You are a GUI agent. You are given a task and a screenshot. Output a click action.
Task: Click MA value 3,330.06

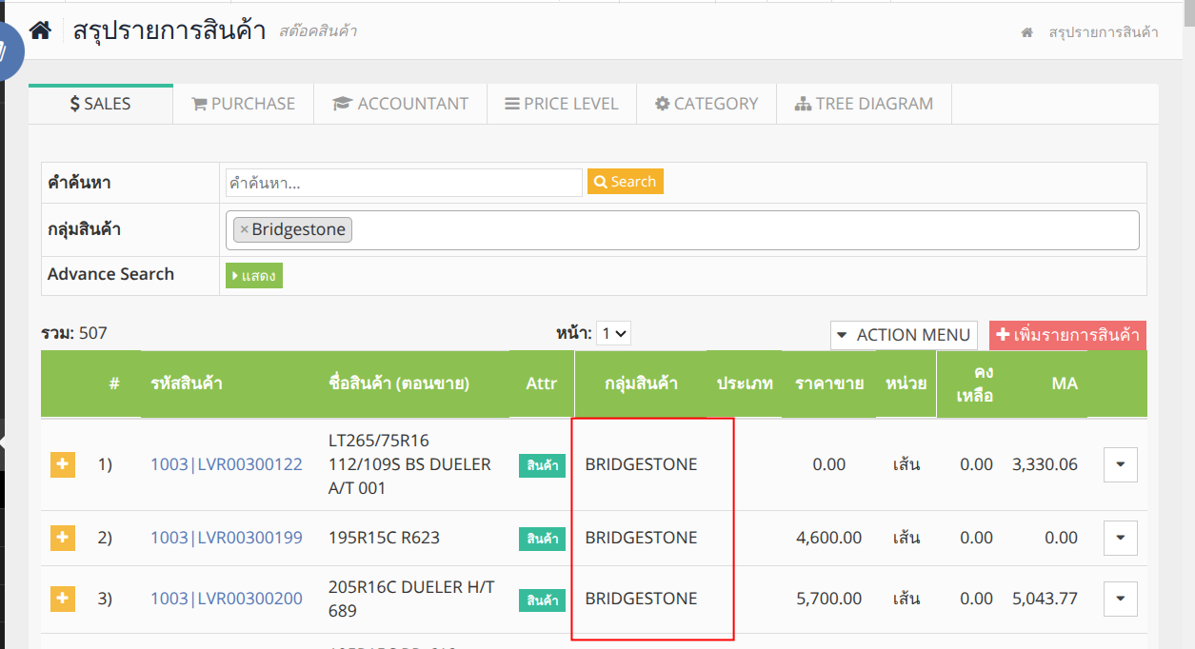(1045, 464)
